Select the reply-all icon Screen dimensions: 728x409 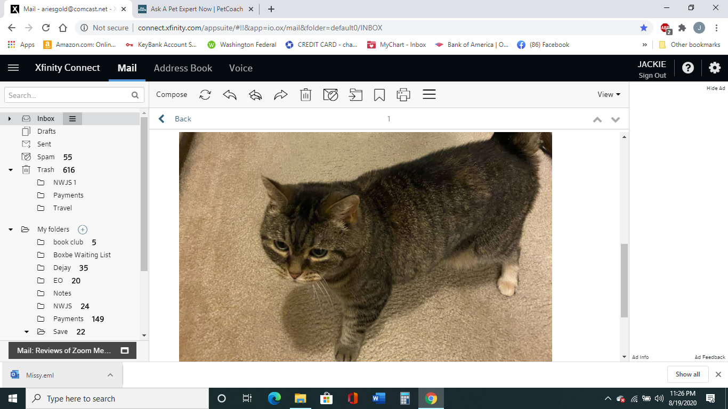(254, 94)
